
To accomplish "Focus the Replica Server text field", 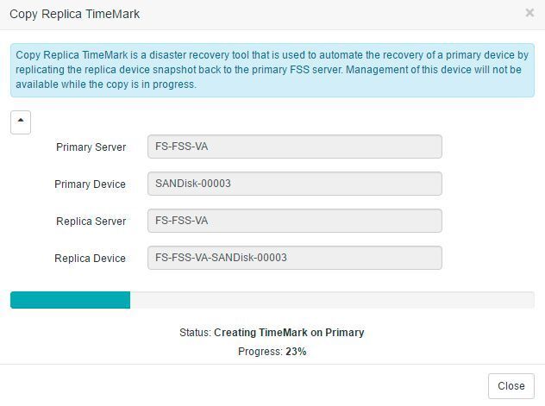I will 294,221.
